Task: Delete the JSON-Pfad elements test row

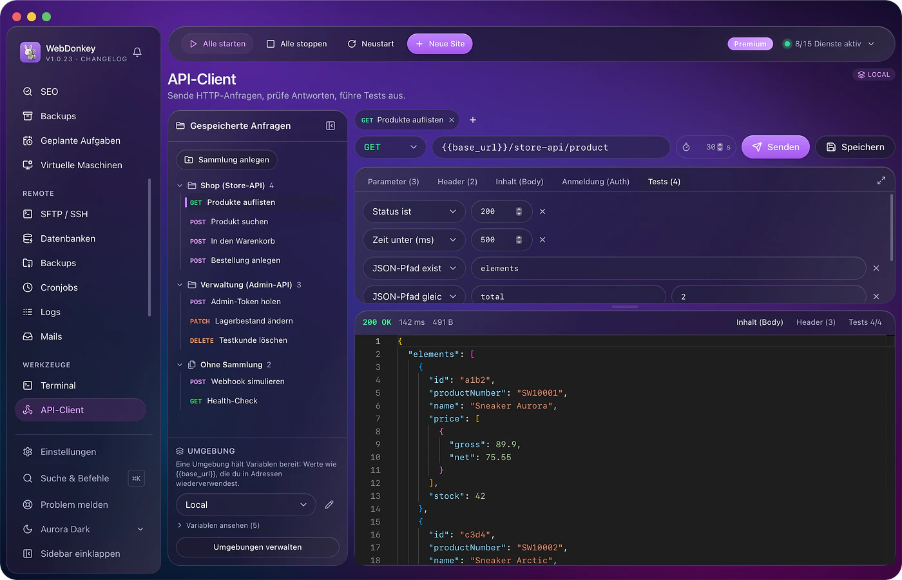Action: [876, 268]
